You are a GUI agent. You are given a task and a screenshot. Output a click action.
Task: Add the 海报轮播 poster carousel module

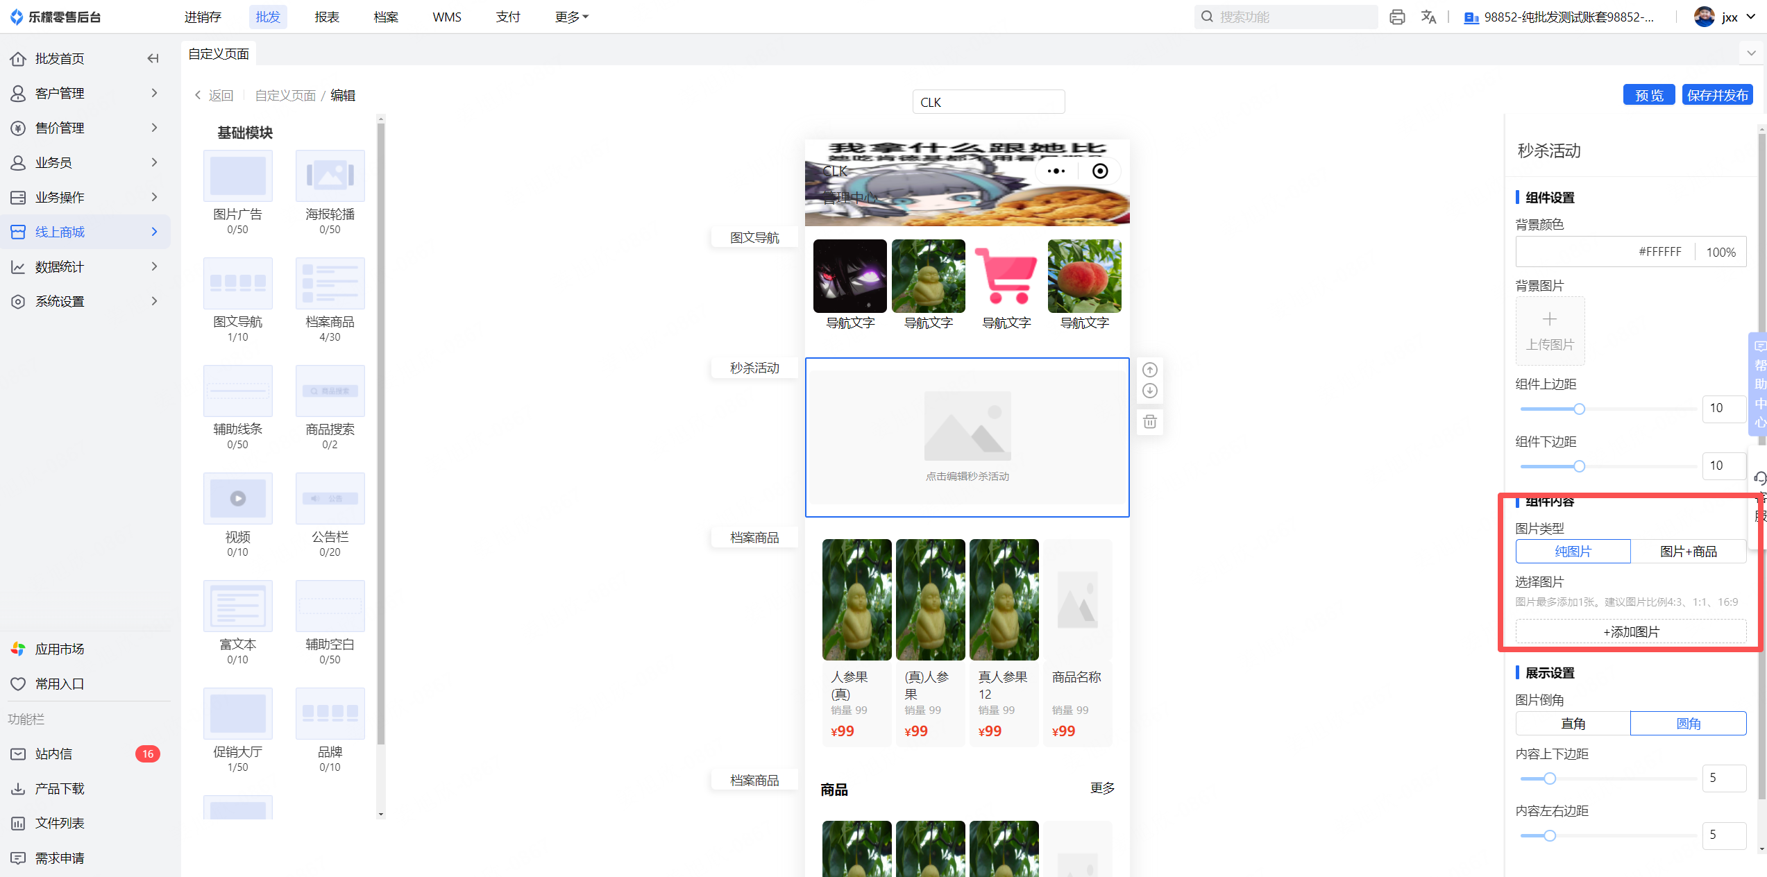coord(330,177)
